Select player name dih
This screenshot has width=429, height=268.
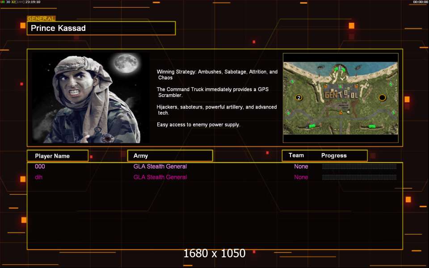click(x=38, y=177)
